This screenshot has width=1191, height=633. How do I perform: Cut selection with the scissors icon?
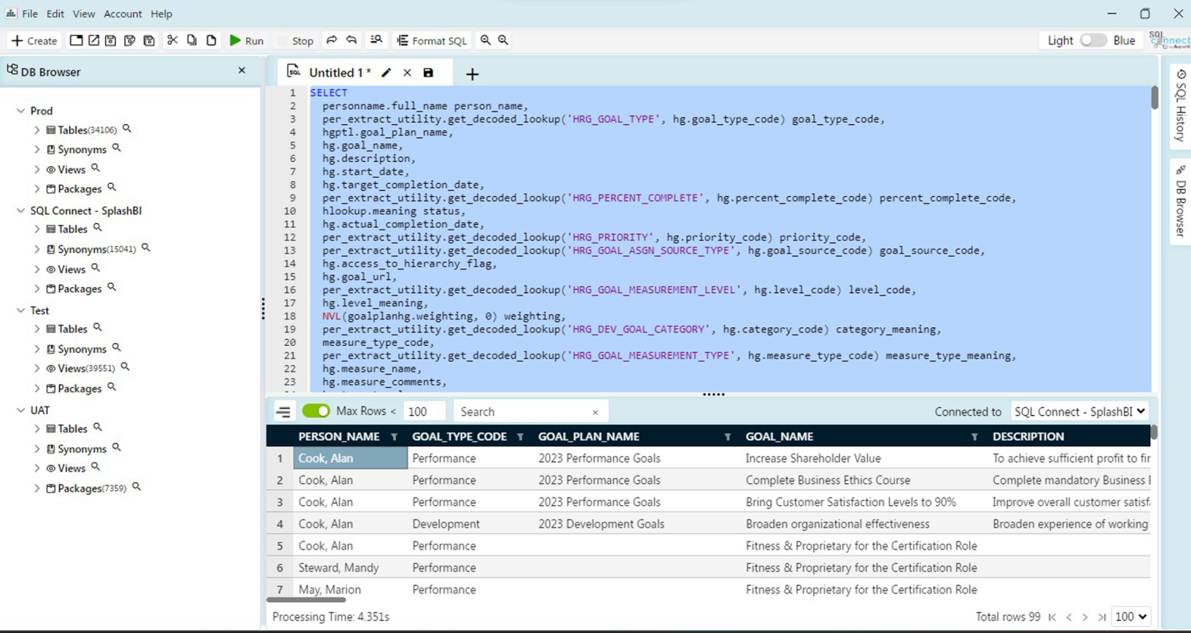tap(172, 40)
